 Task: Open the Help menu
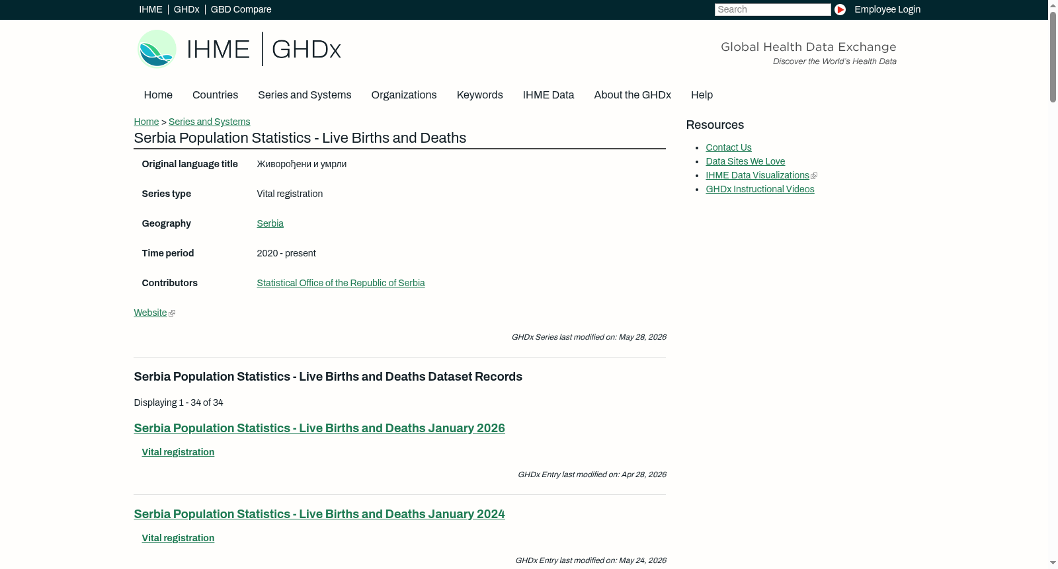click(x=702, y=95)
